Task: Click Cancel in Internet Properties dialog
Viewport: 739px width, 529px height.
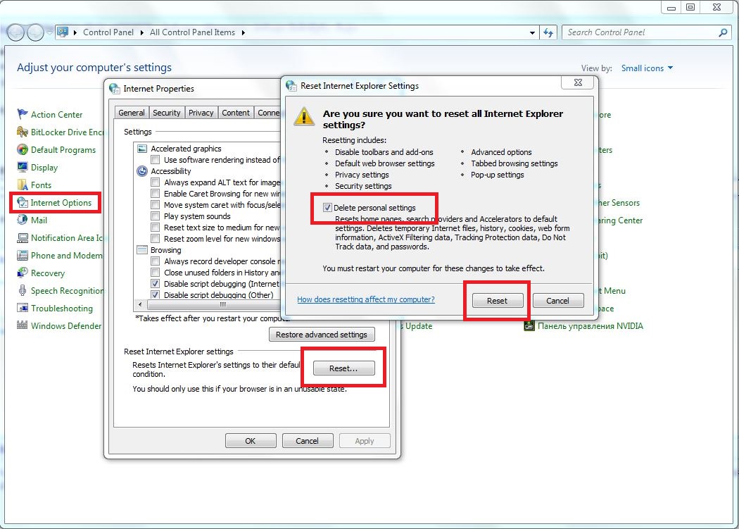Action: (308, 441)
